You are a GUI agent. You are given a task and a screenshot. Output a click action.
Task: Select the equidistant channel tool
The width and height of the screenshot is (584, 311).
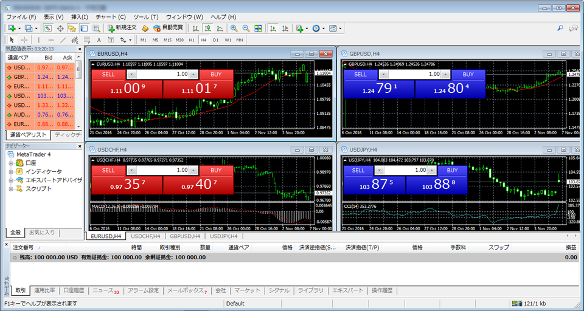click(x=75, y=40)
